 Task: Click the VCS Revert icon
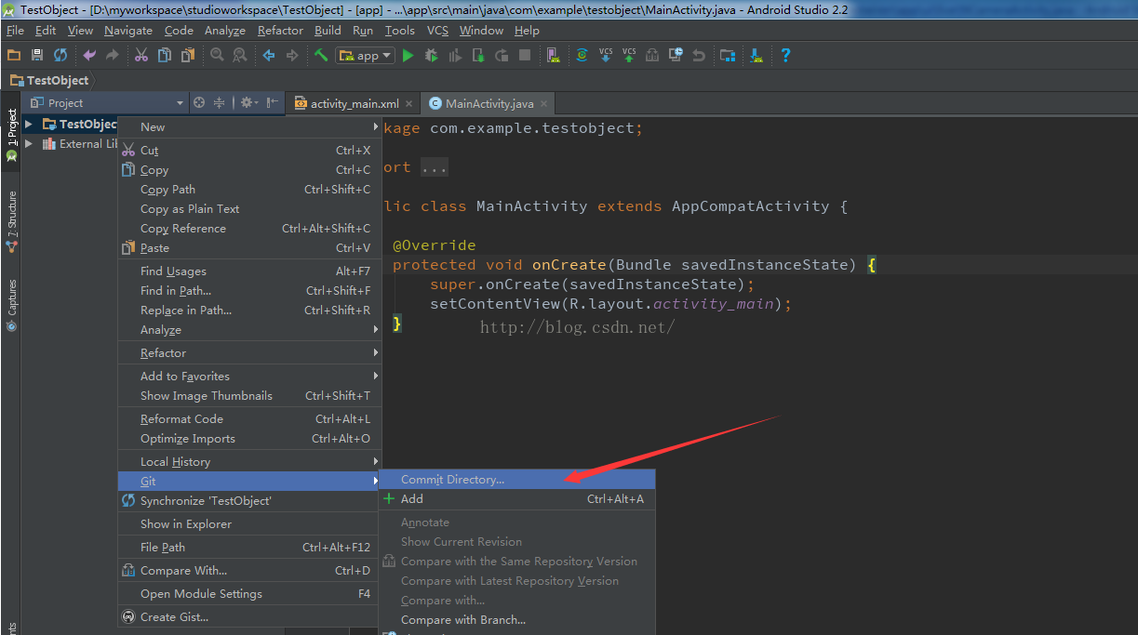[x=699, y=55]
